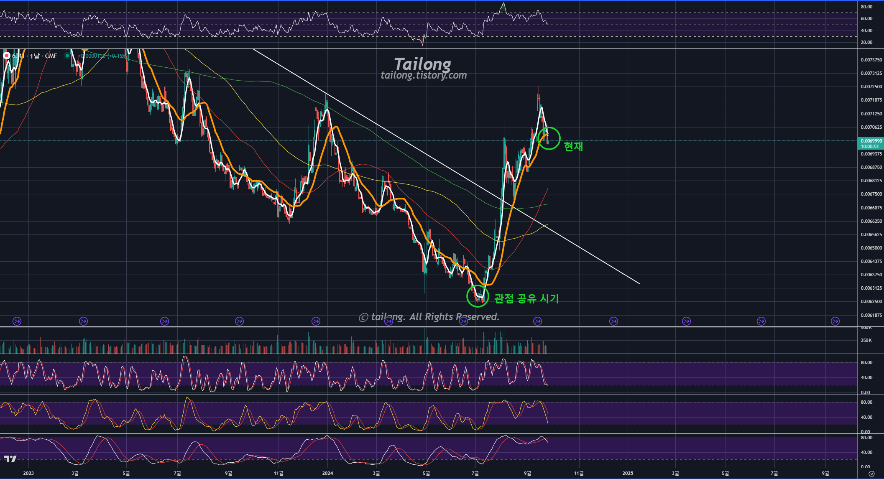Click the 0.0072500 price scale label
This screenshot has width=884, height=479.
tap(871, 87)
